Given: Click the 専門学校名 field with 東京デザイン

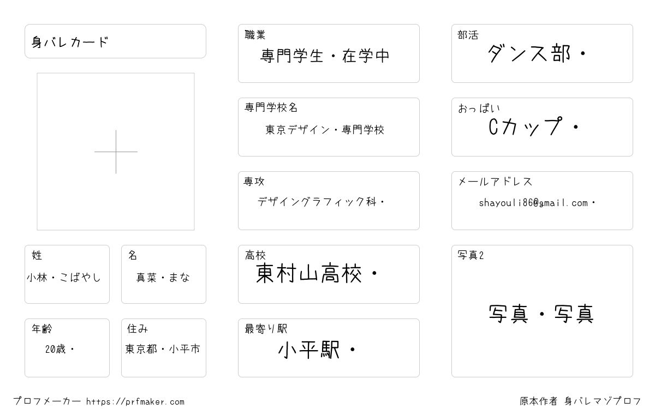Looking at the screenshot, I should click(x=329, y=127).
